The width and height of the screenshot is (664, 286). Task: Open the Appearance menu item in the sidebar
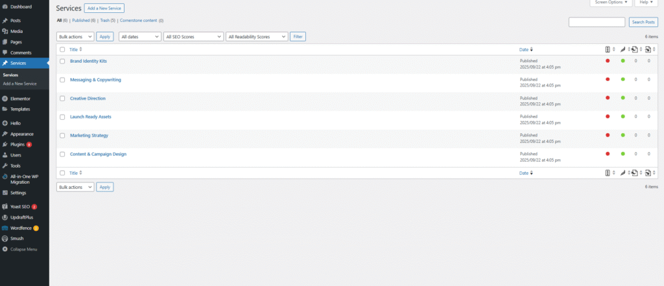tap(21, 134)
